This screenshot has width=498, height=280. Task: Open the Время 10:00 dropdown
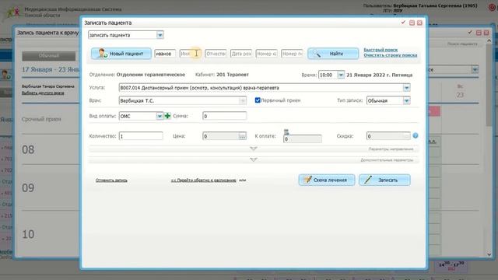pyautogui.click(x=341, y=75)
